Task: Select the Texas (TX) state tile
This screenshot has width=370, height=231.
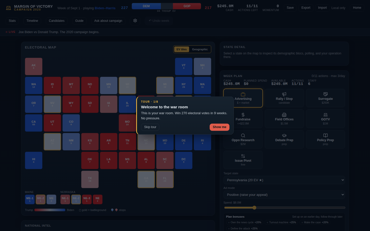Action: point(90,179)
